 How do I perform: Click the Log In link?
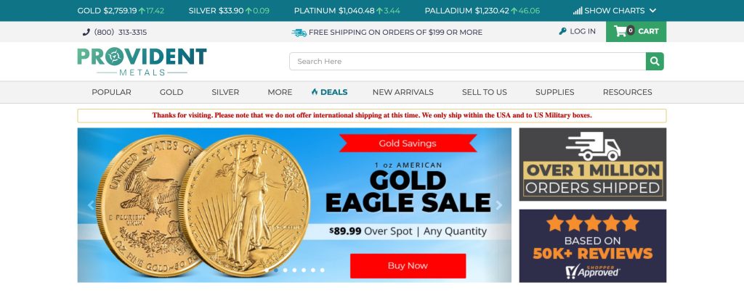coord(583,31)
